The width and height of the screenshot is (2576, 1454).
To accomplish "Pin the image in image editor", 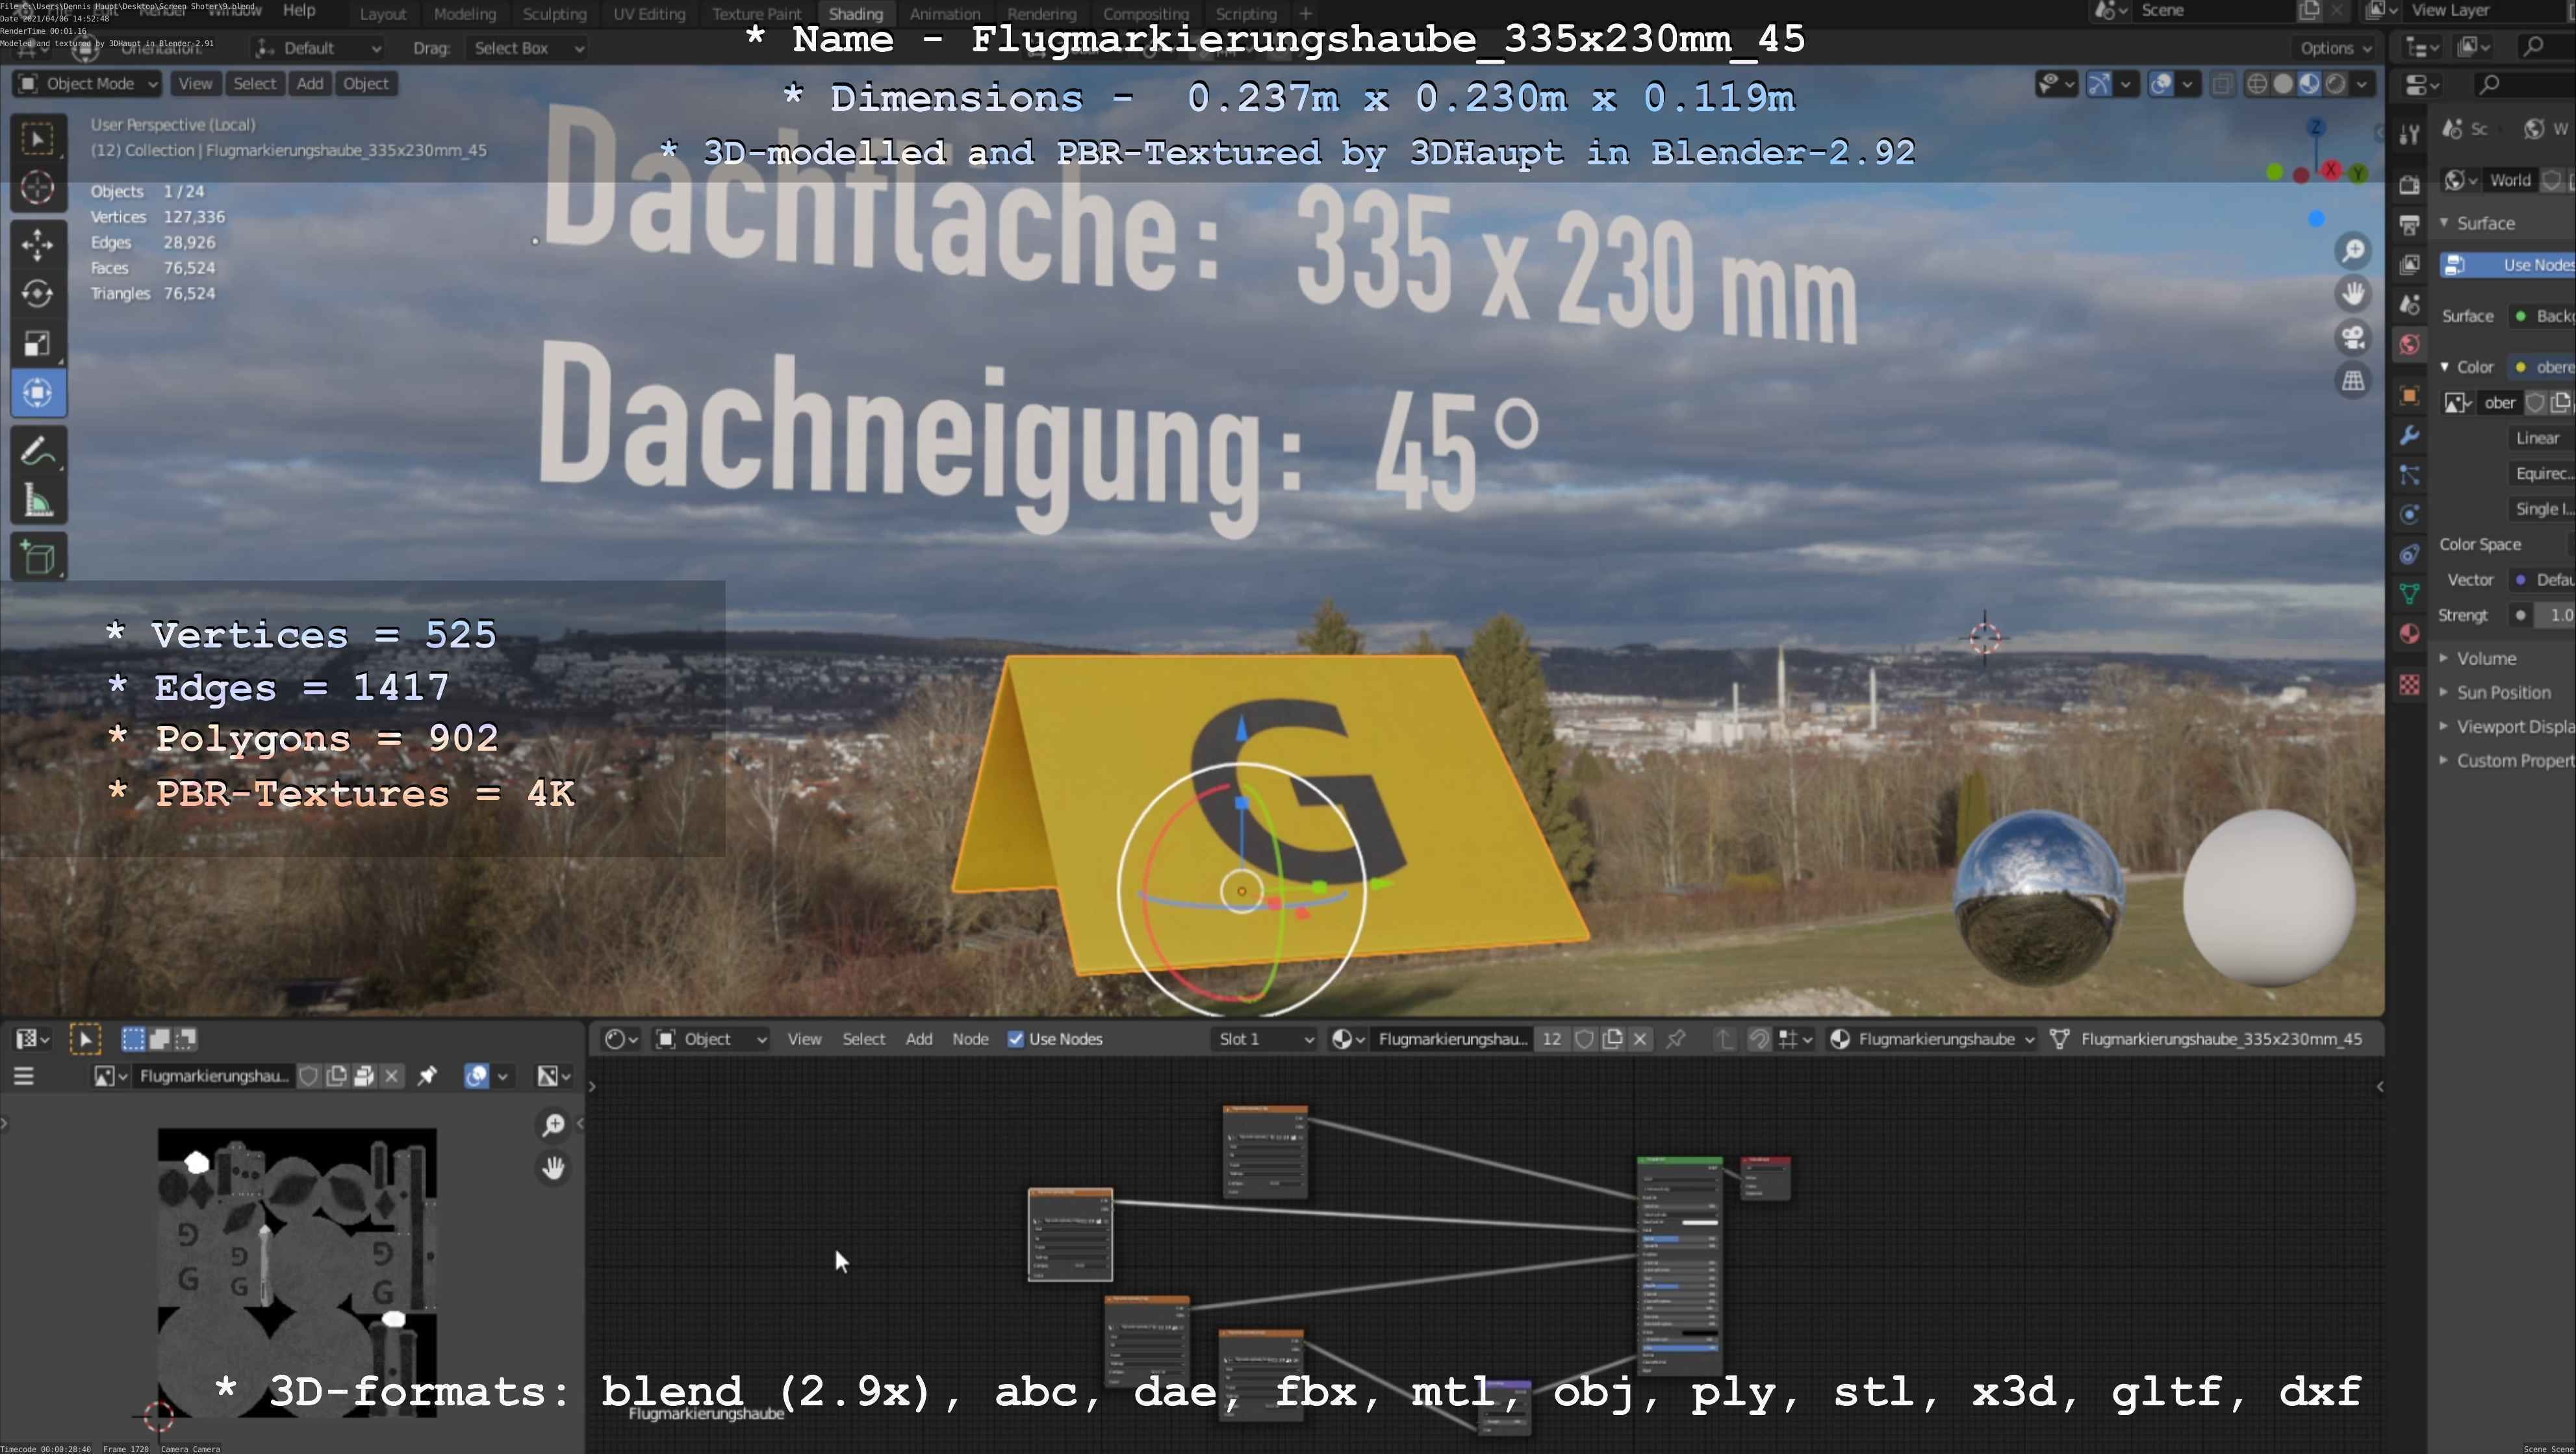I will coord(427,1076).
